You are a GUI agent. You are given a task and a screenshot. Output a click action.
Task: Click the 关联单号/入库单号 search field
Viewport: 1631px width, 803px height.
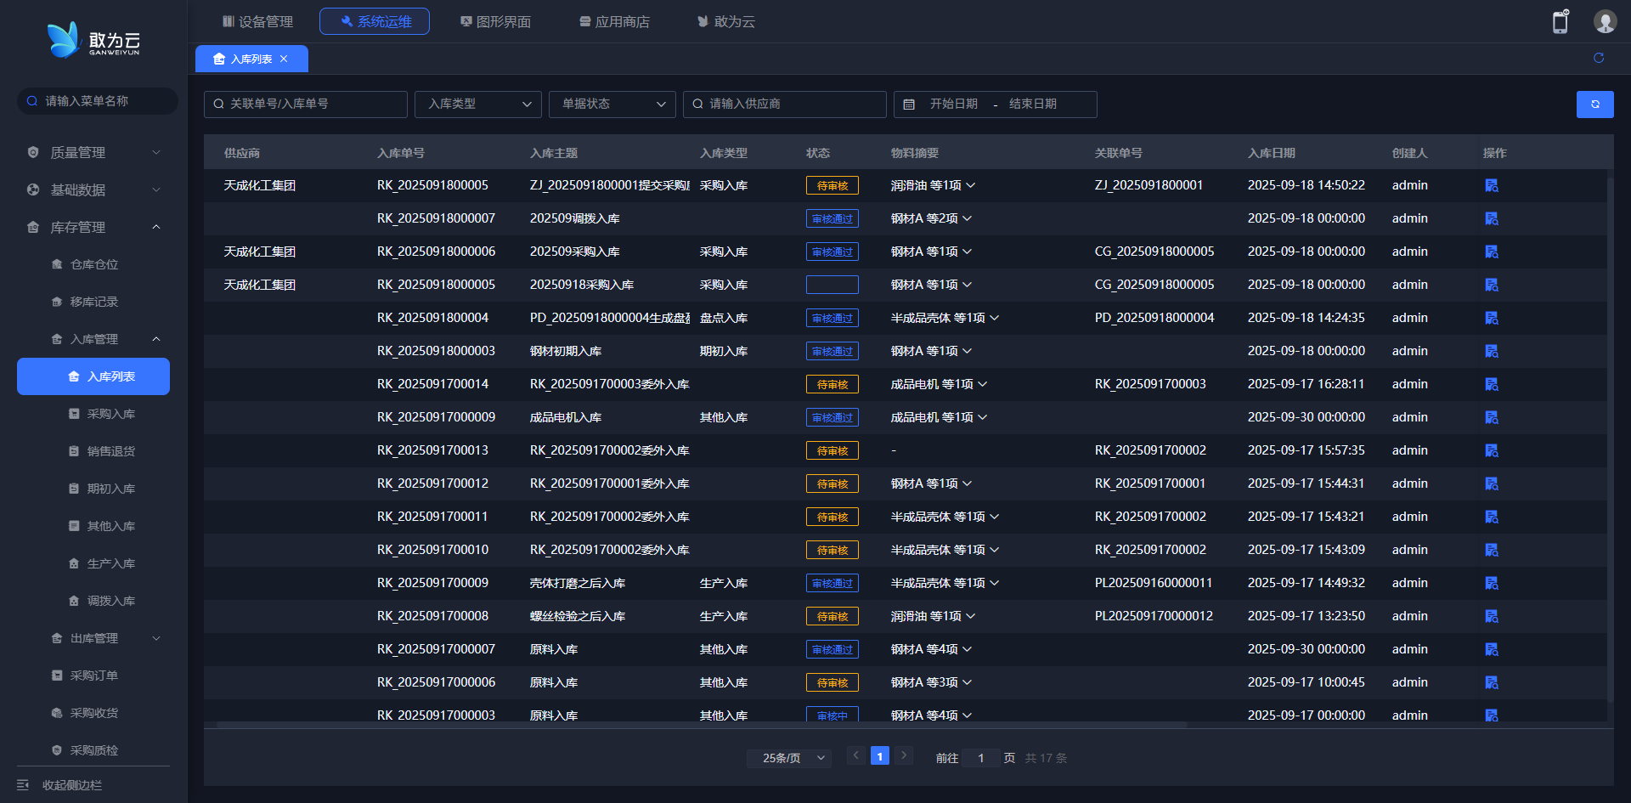pyautogui.click(x=306, y=104)
